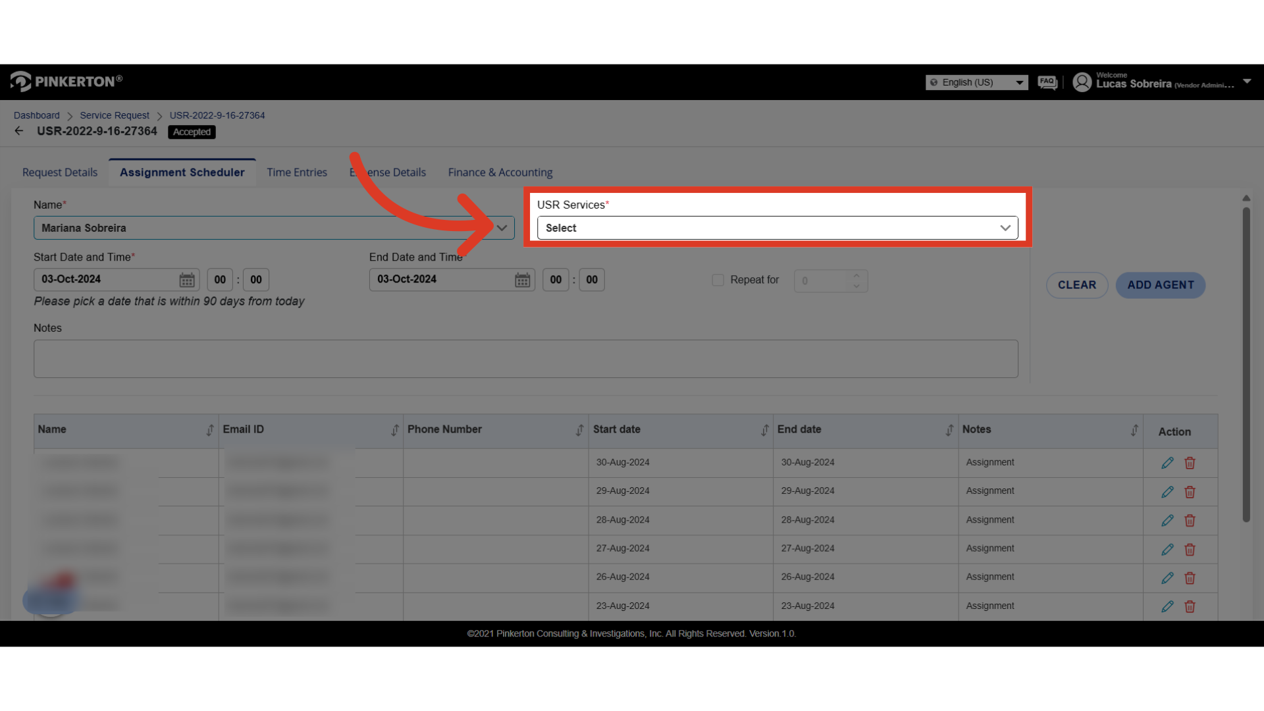1264x711 pixels.
Task: Click the scrollbar up arrow
Action: coord(1246,198)
